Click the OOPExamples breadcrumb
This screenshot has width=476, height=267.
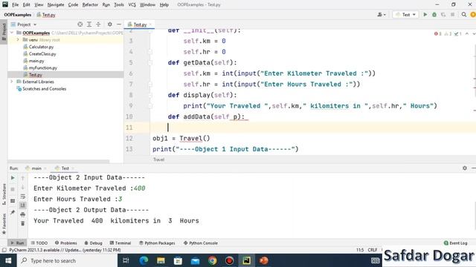(x=18, y=15)
